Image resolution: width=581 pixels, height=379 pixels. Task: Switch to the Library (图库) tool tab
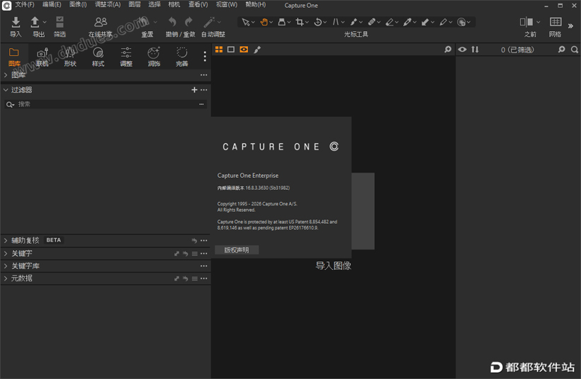coord(14,57)
